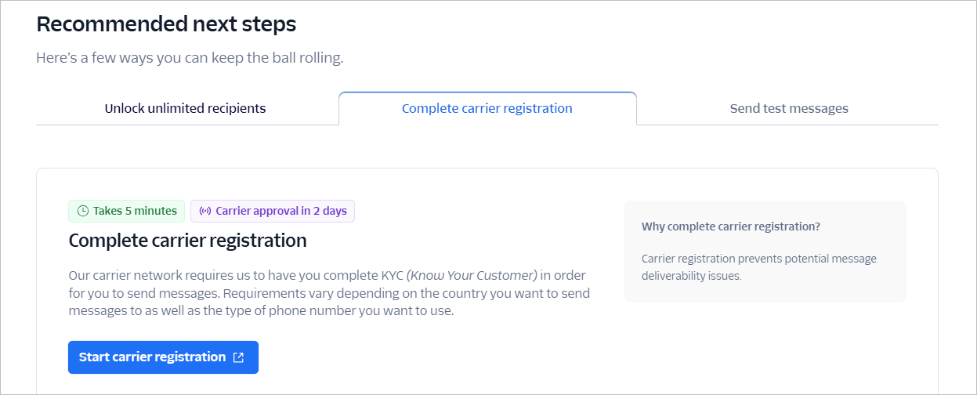Click the message deliverability issues info text

(x=759, y=267)
